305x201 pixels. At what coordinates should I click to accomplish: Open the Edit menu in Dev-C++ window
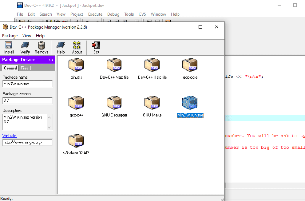[x=31, y=14]
